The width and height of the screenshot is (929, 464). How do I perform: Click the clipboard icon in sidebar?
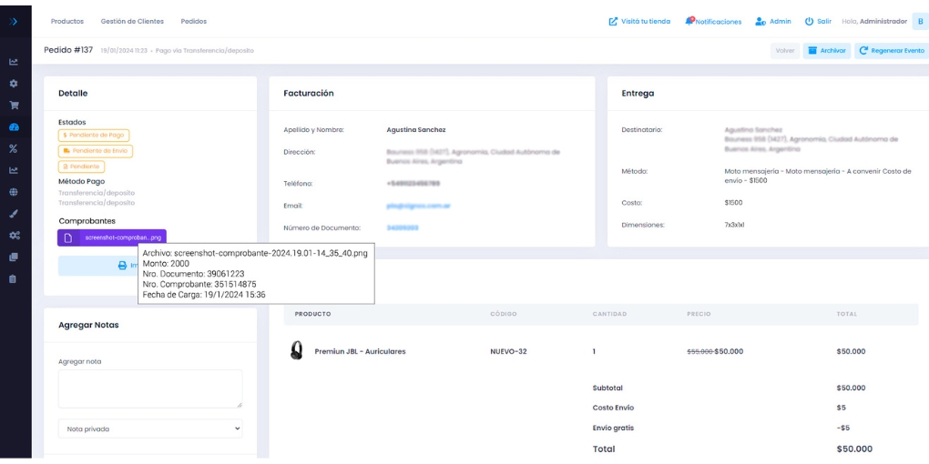(x=14, y=278)
